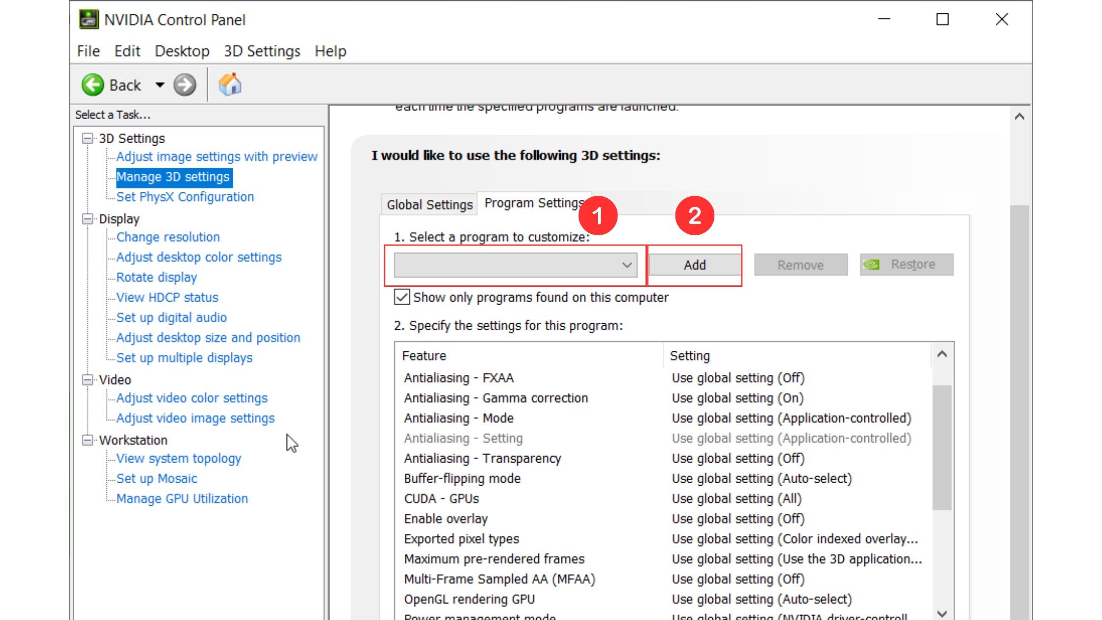The width and height of the screenshot is (1102, 620).
Task: Open Set PhysX Configuration task
Action: coord(185,197)
